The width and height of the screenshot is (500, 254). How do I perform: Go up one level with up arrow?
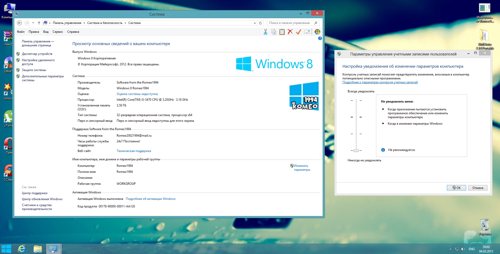(39, 23)
